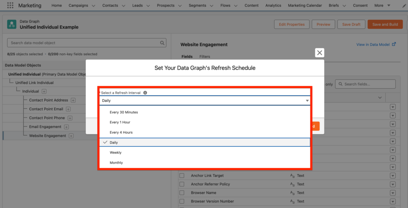Switch to the Filters tab

click(x=204, y=56)
